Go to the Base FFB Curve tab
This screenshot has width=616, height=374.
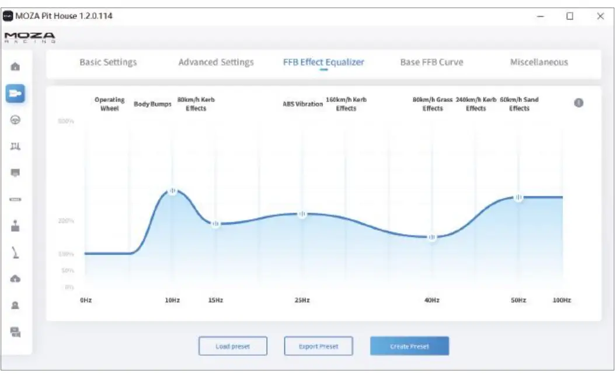tap(431, 62)
